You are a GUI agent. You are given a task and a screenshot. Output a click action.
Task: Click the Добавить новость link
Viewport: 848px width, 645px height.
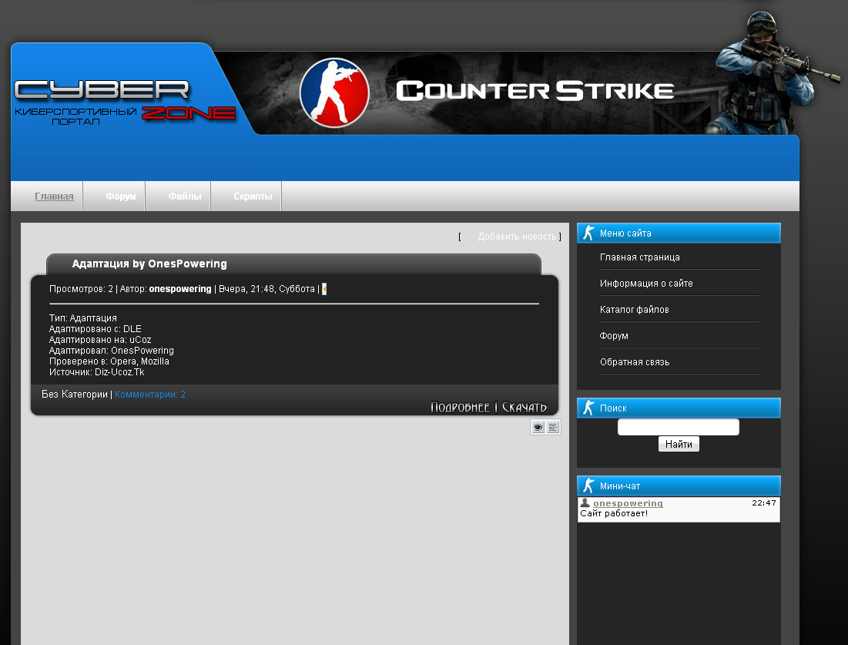(517, 237)
